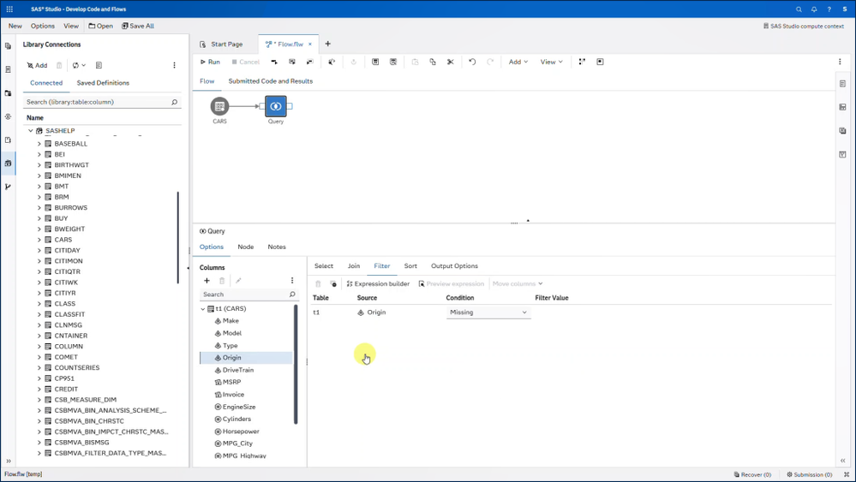The image size is (856, 482).
Task: Open Columns pane more options menu
Action: (292, 281)
